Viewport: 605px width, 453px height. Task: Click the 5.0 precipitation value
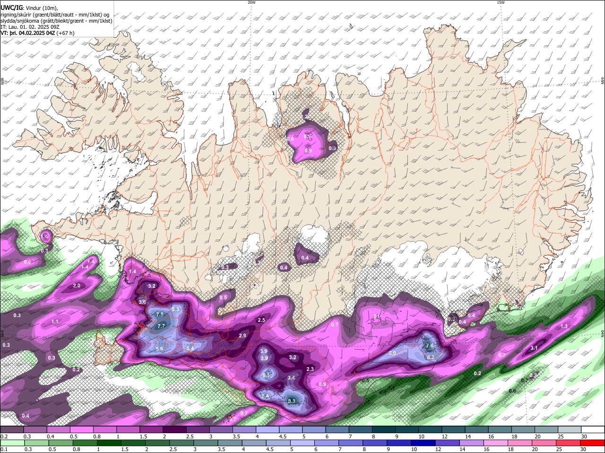(392, 353)
